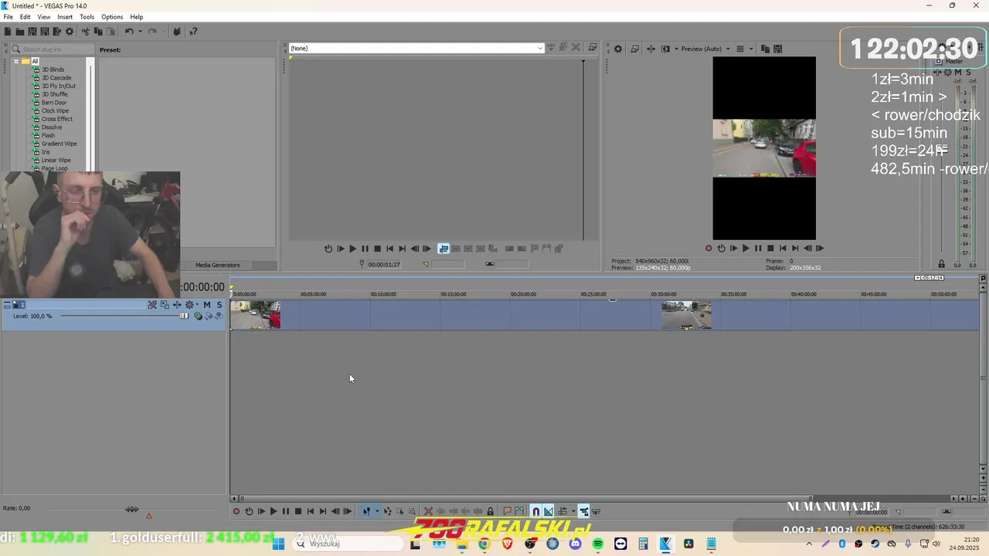This screenshot has width=989, height=556.
Task: Open the File menu
Action: coord(8,17)
